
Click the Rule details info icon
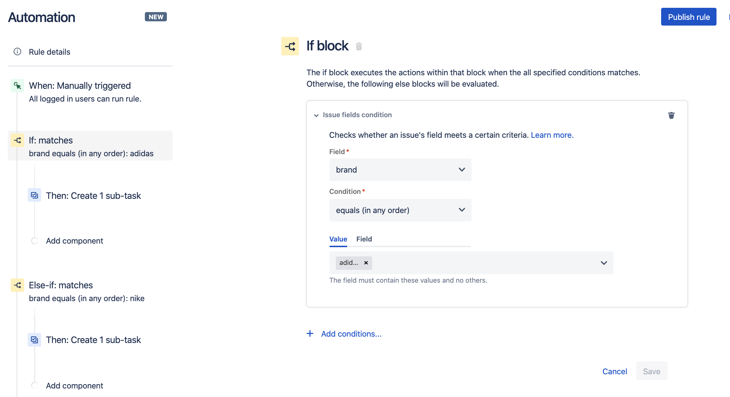[17, 52]
